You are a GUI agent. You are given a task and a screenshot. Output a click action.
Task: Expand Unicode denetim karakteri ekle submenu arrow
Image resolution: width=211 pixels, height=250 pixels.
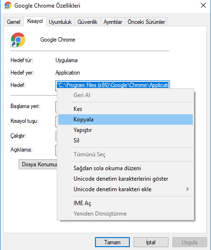pos(188,189)
